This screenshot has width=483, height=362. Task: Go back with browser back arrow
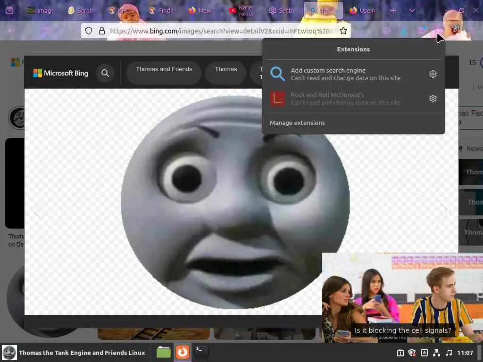(11, 31)
